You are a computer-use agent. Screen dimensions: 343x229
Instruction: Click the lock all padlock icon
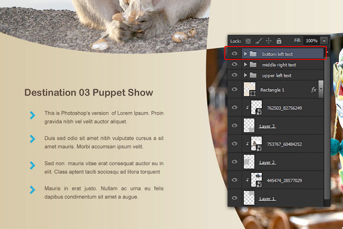pos(279,41)
